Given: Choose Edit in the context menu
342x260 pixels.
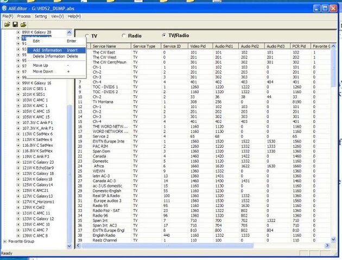Looking at the screenshot, I should [x=56, y=41].
